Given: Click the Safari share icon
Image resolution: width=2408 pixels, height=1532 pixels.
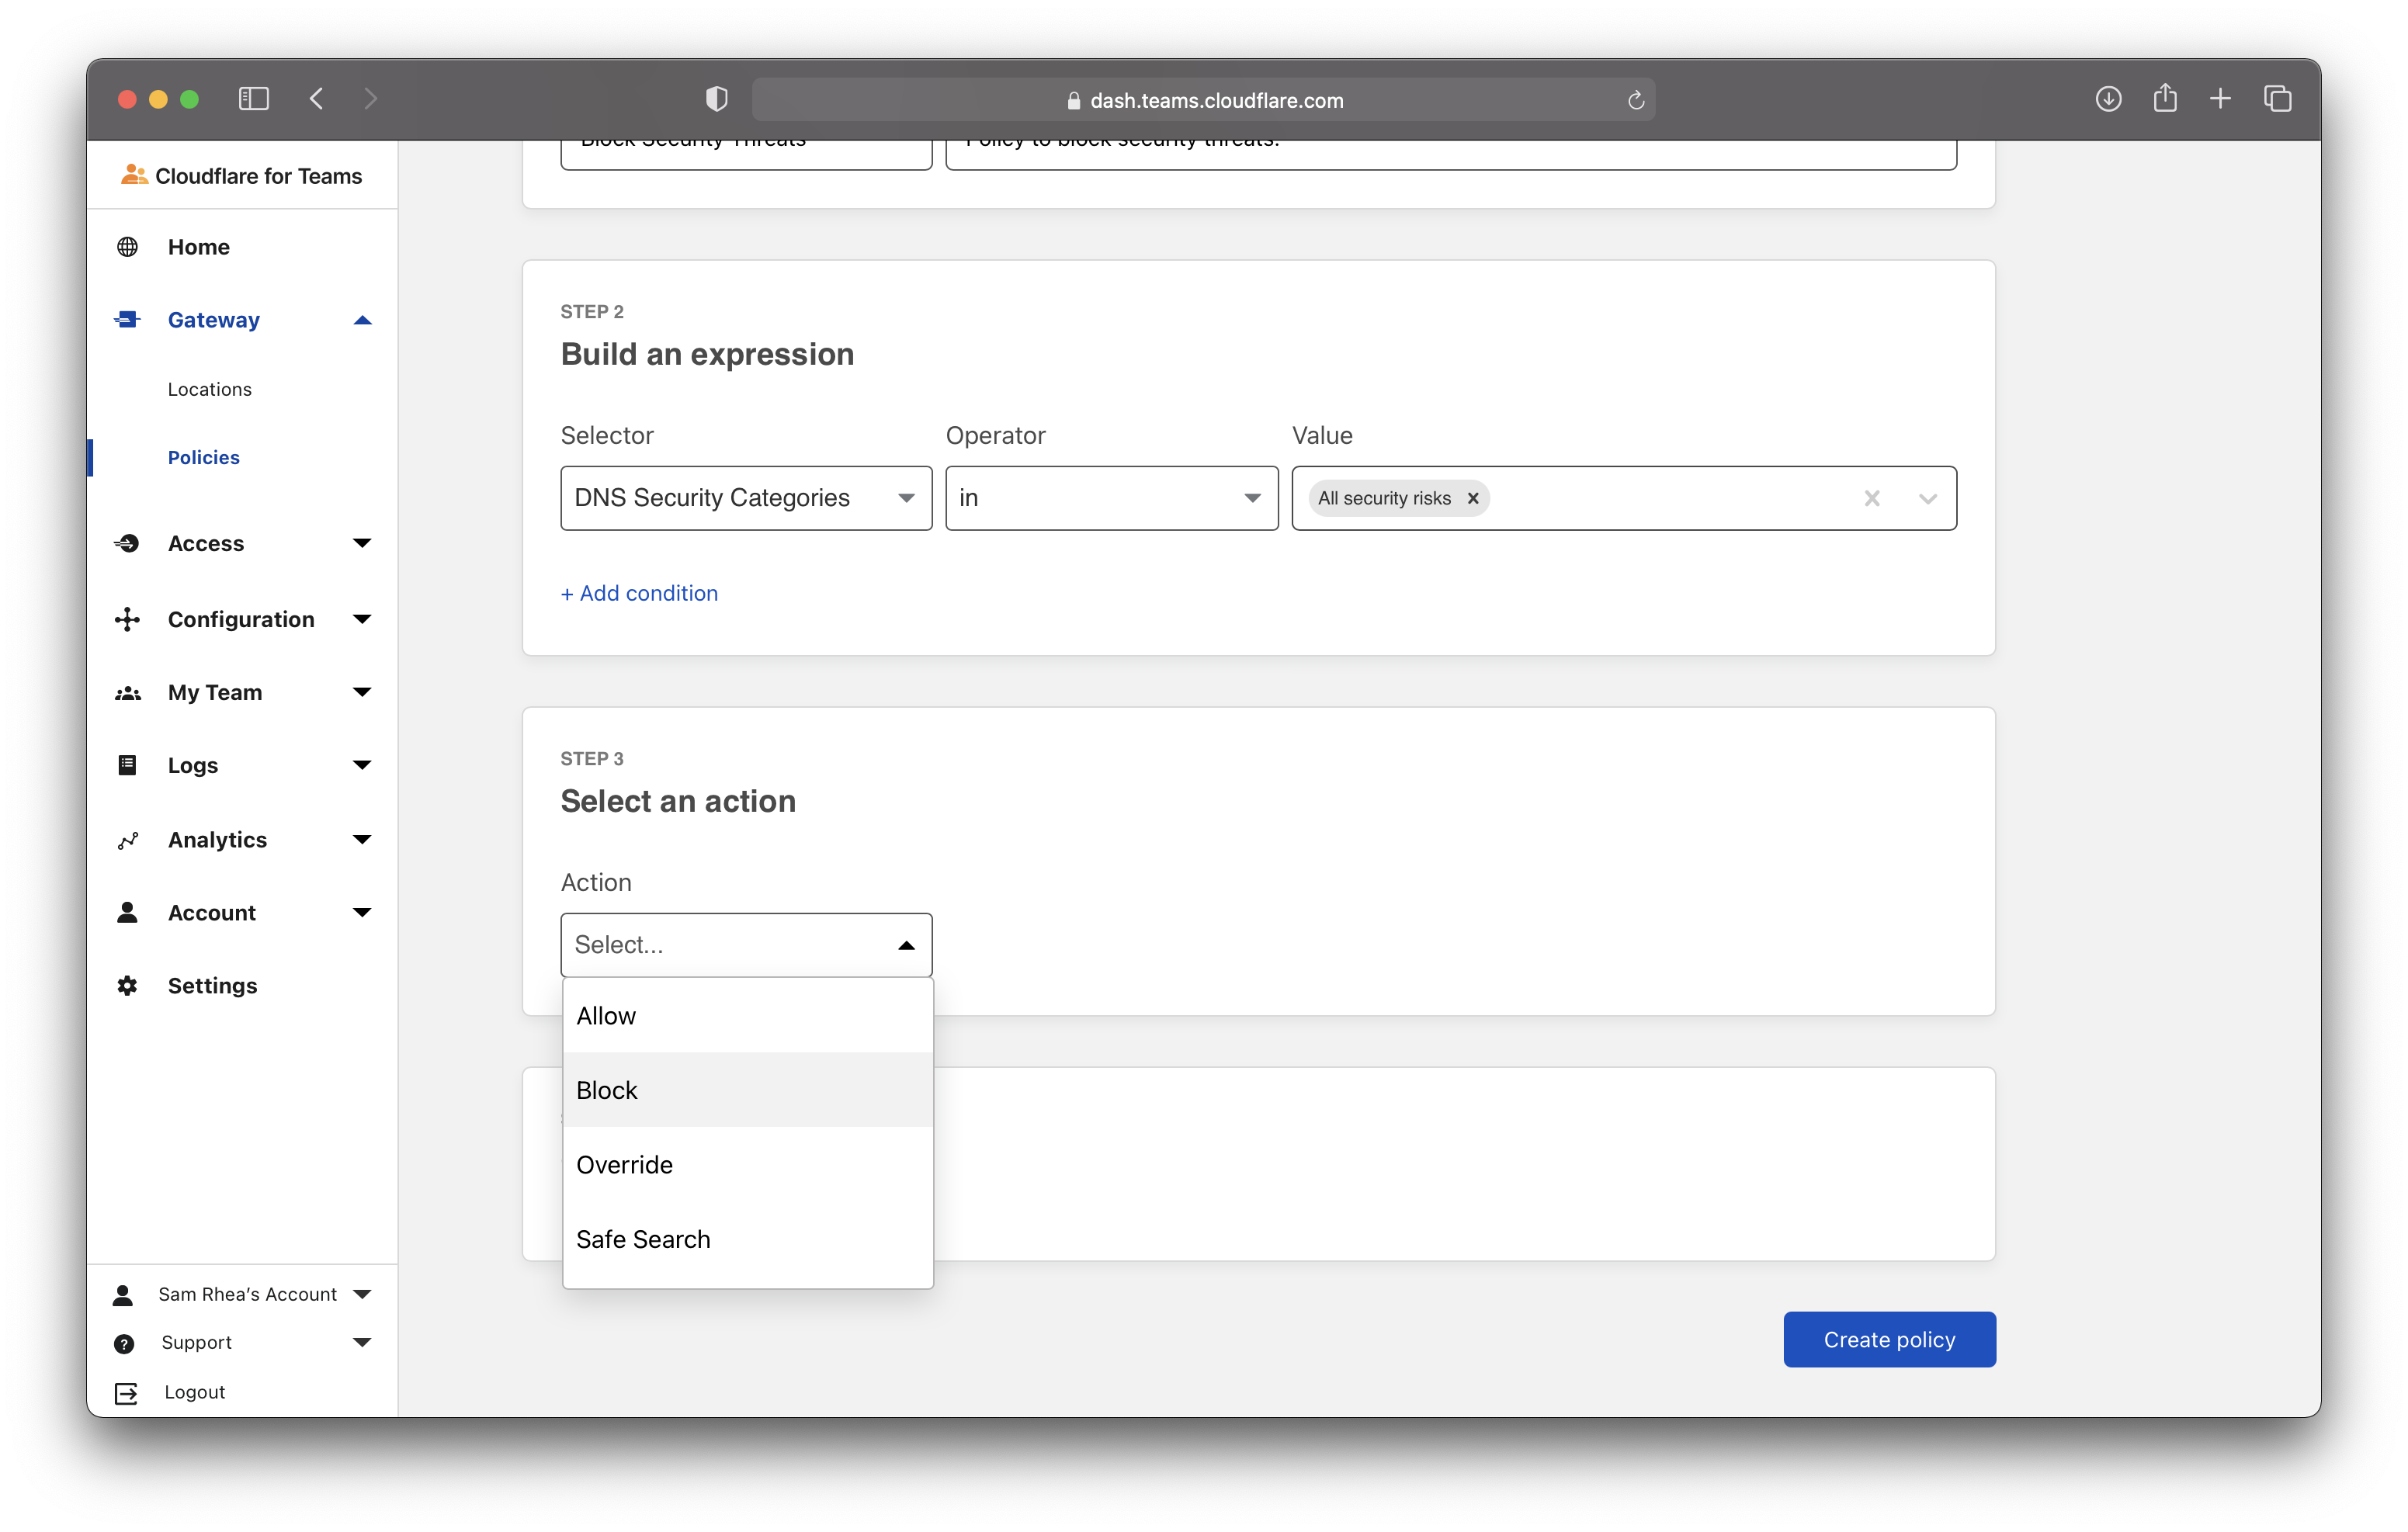Looking at the screenshot, I should coord(2164,99).
